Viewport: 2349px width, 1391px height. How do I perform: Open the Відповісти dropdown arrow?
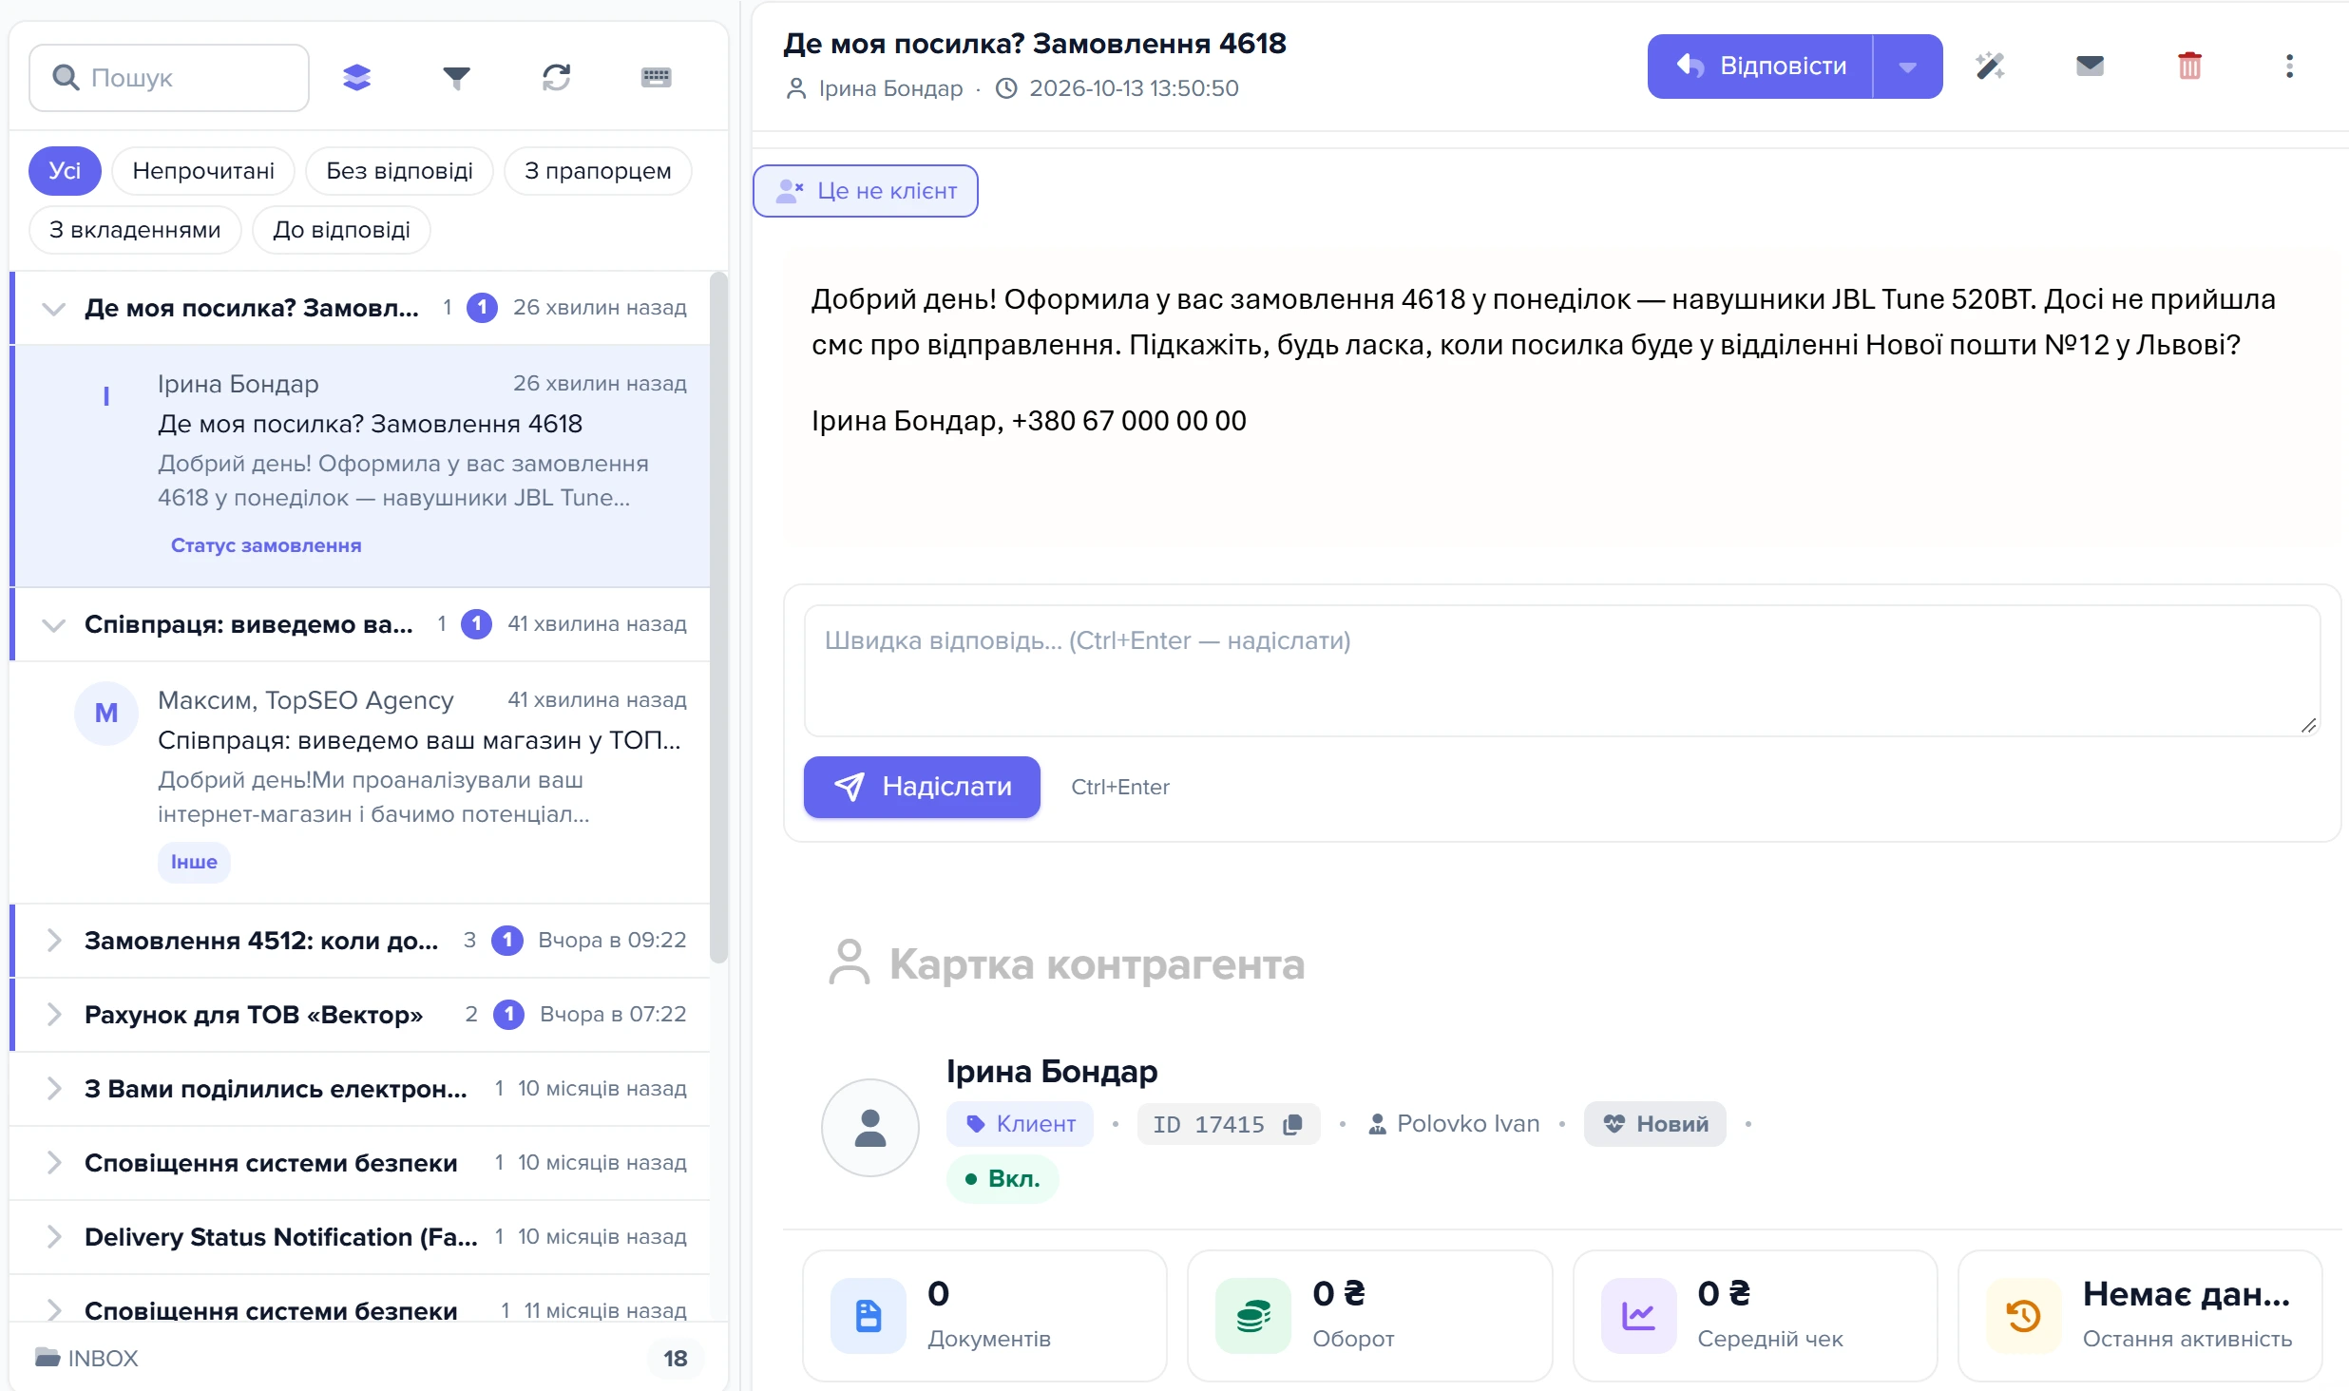tap(1907, 67)
